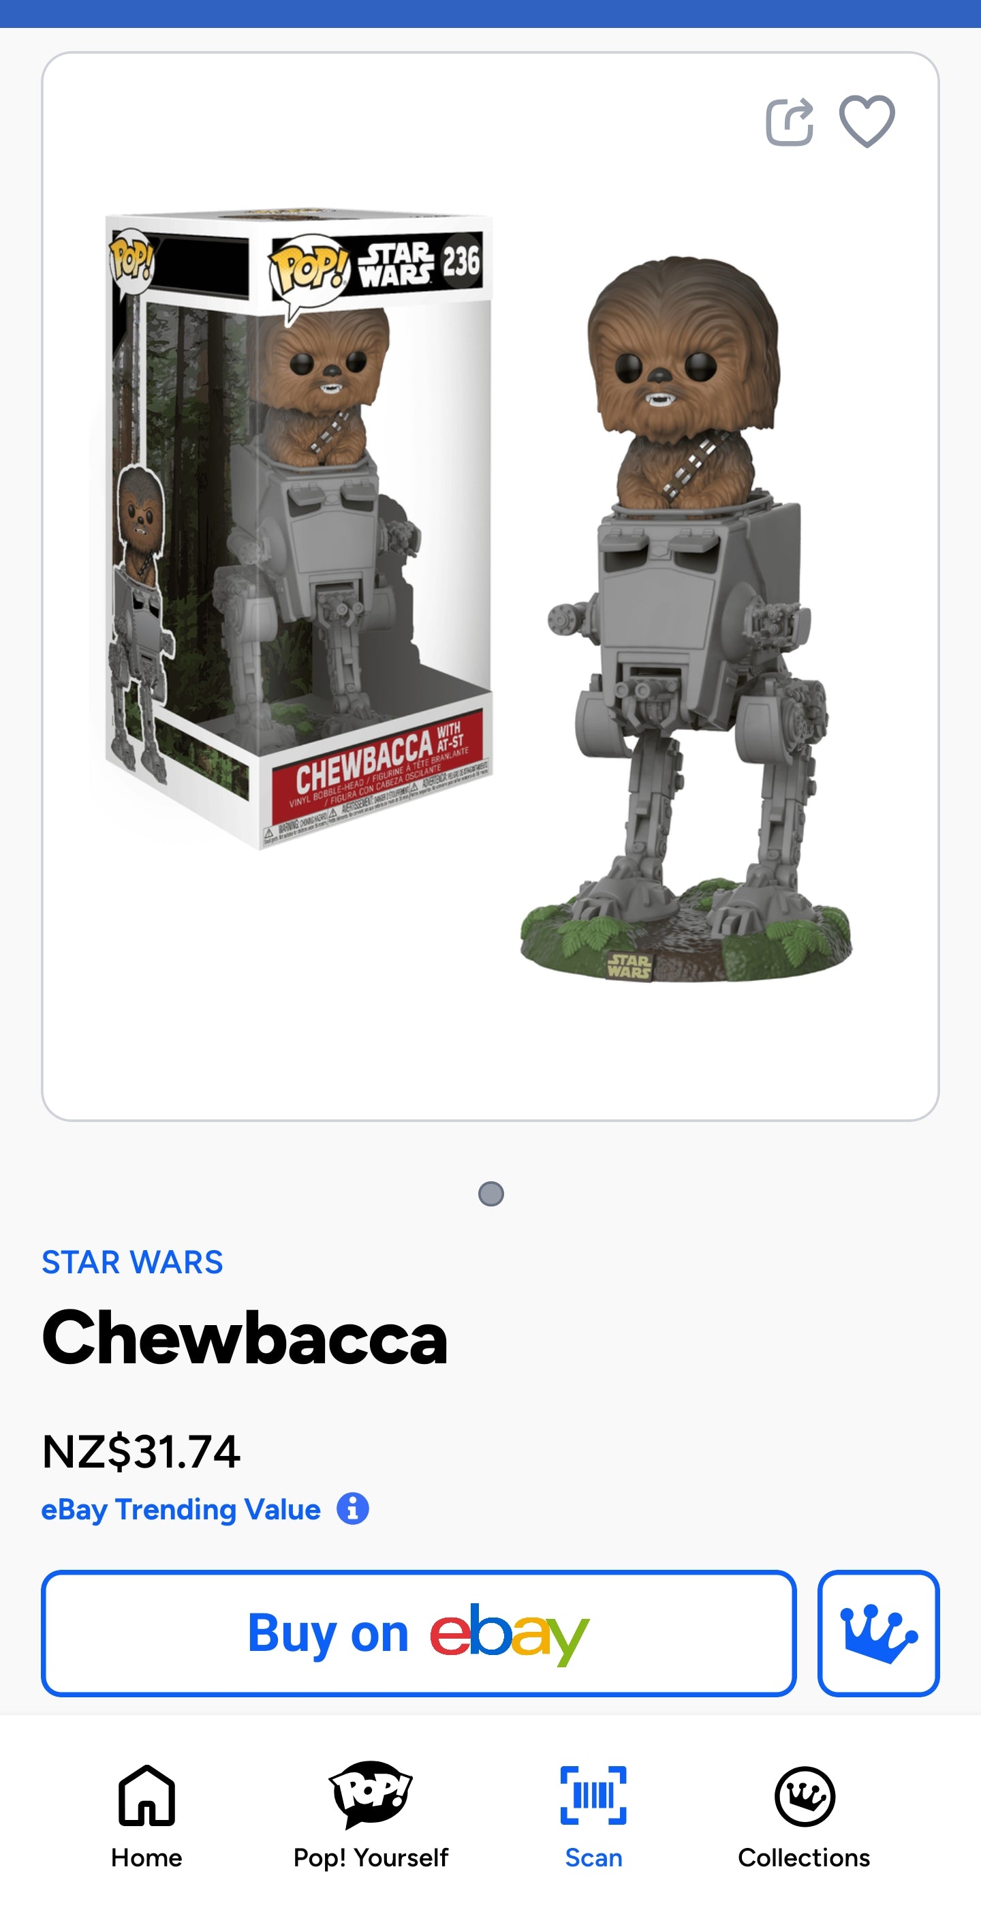Tap the share icon on the product card
This screenshot has height=1927, width=981.
[790, 121]
